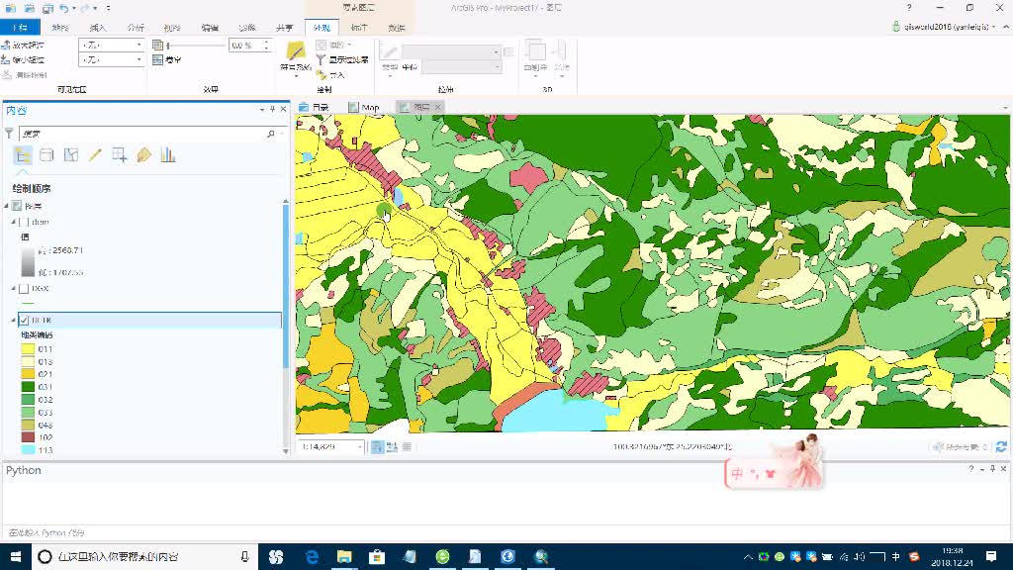This screenshot has height=570, width=1013.
Task: Collapse the DLTB layer legend
Action: [11, 319]
